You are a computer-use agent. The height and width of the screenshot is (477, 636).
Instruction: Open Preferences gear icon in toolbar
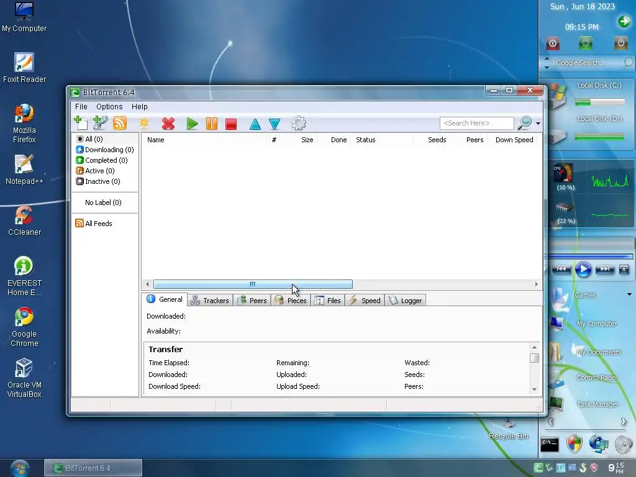pyautogui.click(x=299, y=124)
